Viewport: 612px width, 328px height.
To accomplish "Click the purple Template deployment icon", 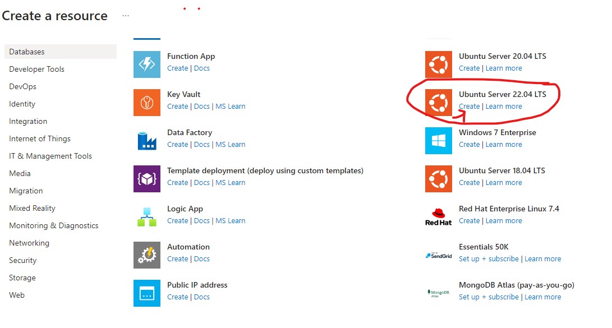I will [147, 179].
